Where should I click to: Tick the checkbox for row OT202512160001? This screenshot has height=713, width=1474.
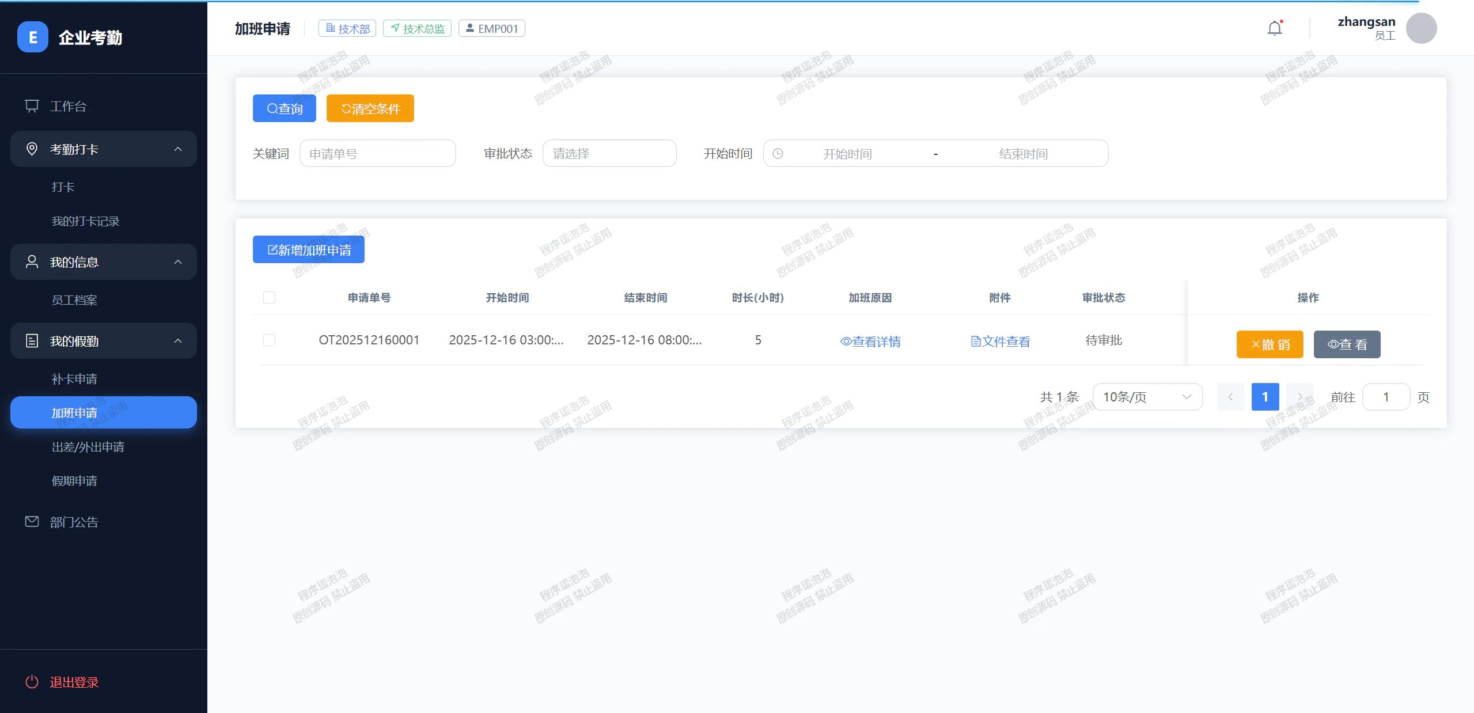point(269,340)
